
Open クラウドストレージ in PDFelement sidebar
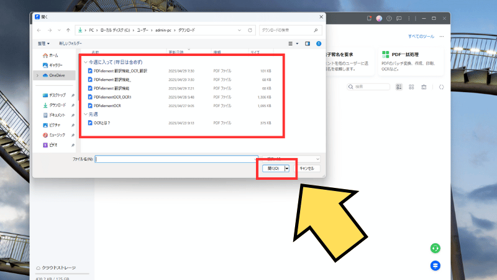click(x=56, y=268)
